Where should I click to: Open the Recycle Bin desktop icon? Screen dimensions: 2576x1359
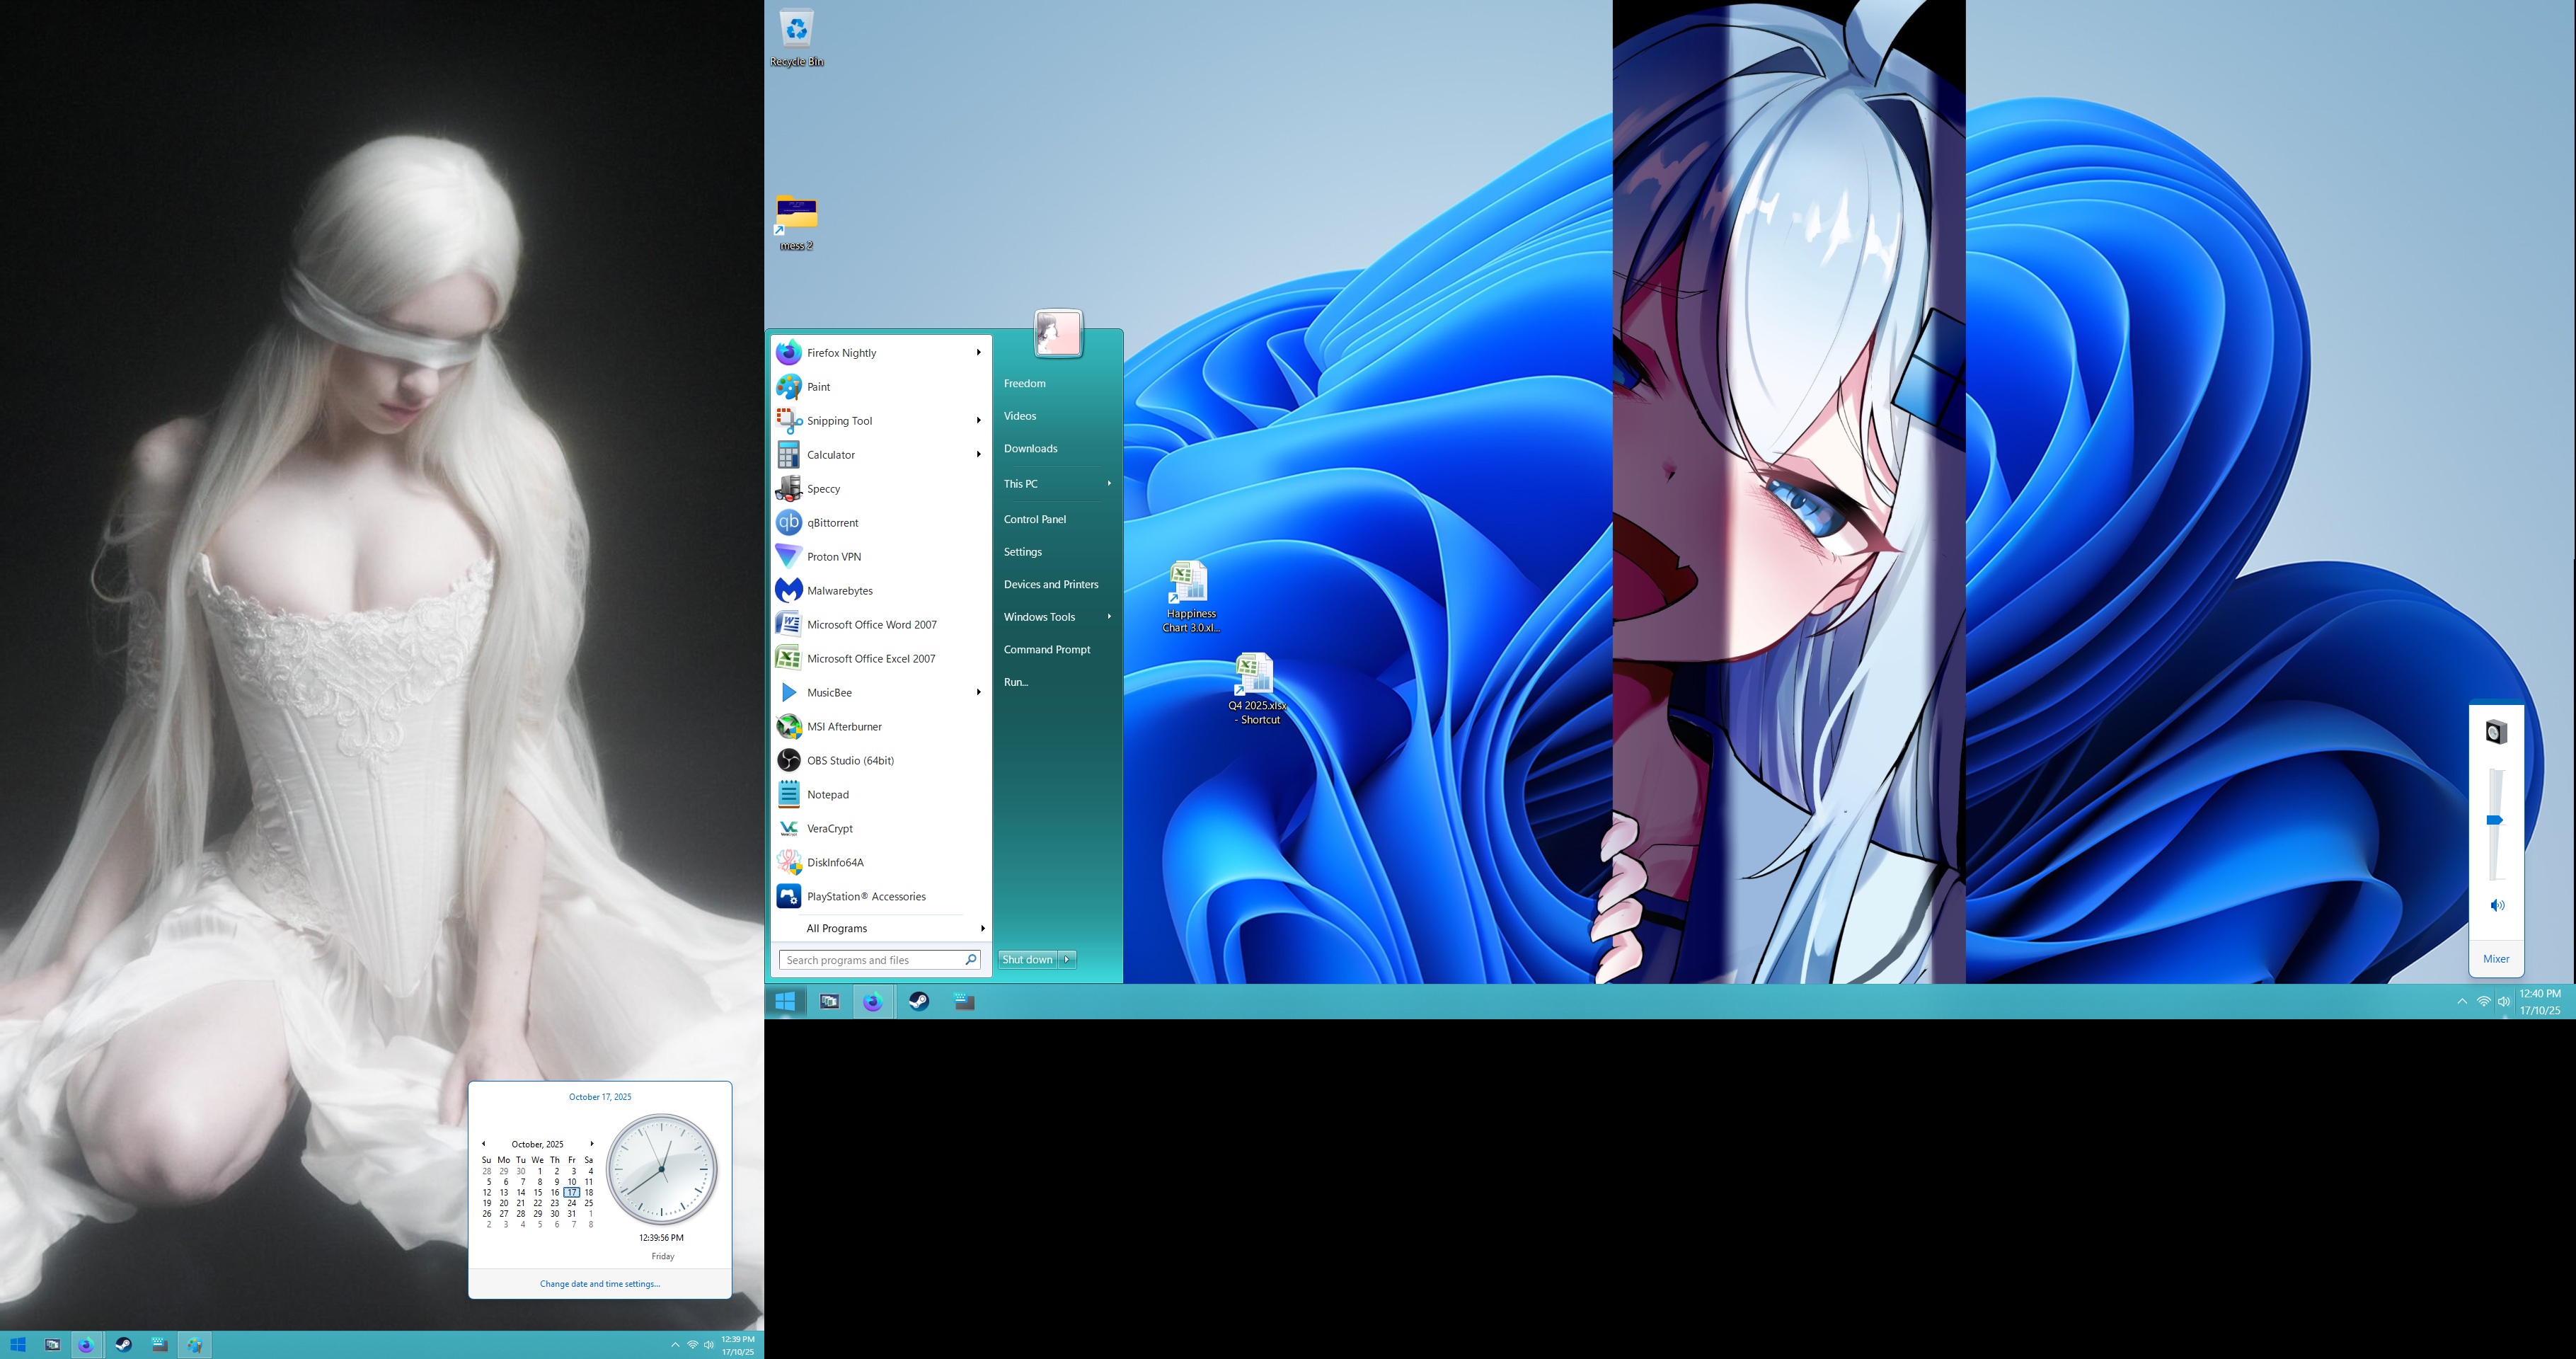click(x=796, y=30)
